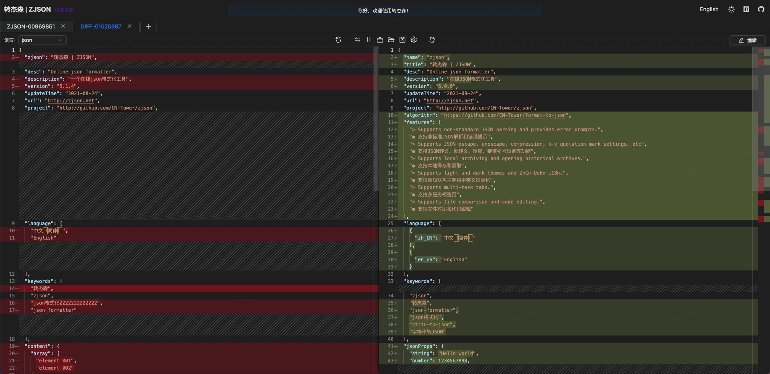The height and width of the screenshot is (374, 770).
Task: Open github.com/CN-Tower/zjson link in left pane
Action: tap(106, 108)
